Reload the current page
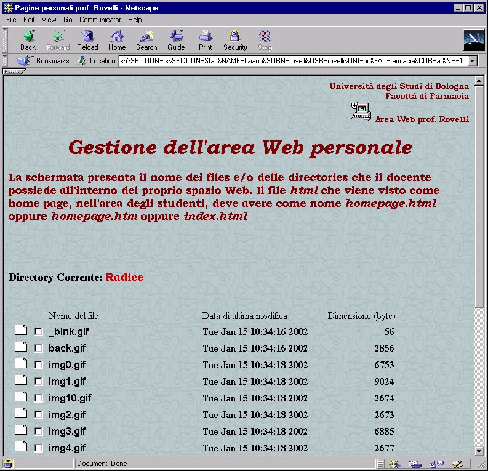This screenshot has height=471, width=488. pos(87,41)
